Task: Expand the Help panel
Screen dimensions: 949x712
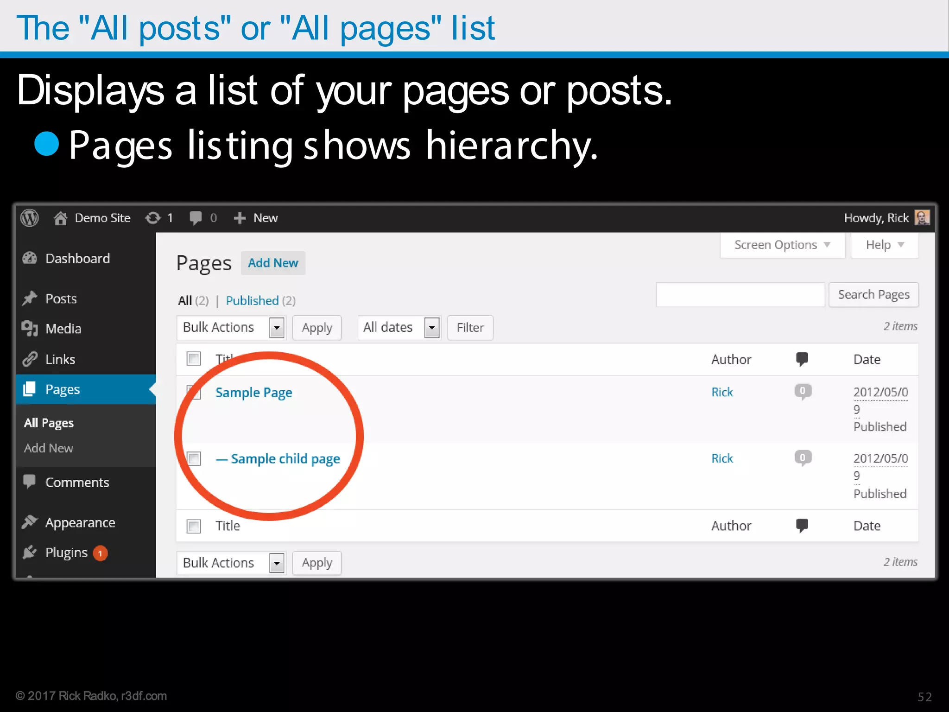Action: (885, 245)
